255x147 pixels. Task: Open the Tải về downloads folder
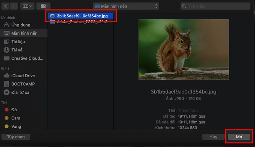pyautogui.click(x=17, y=50)
